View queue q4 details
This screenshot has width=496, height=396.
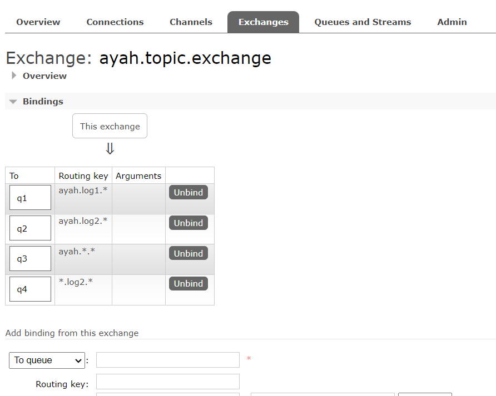pyautogui.click(x=22, y=289)
